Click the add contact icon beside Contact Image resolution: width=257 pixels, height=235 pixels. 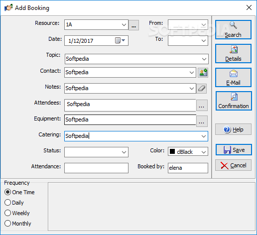[x=203, y=73]
